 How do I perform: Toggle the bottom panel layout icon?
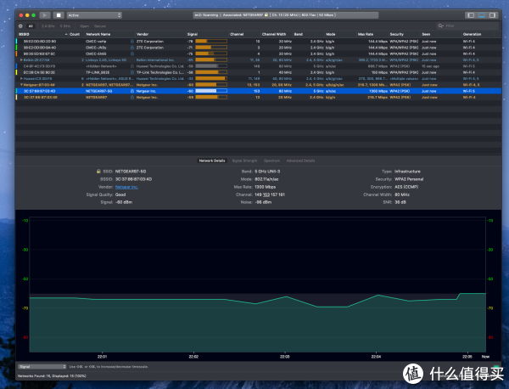tap(482, 15)
